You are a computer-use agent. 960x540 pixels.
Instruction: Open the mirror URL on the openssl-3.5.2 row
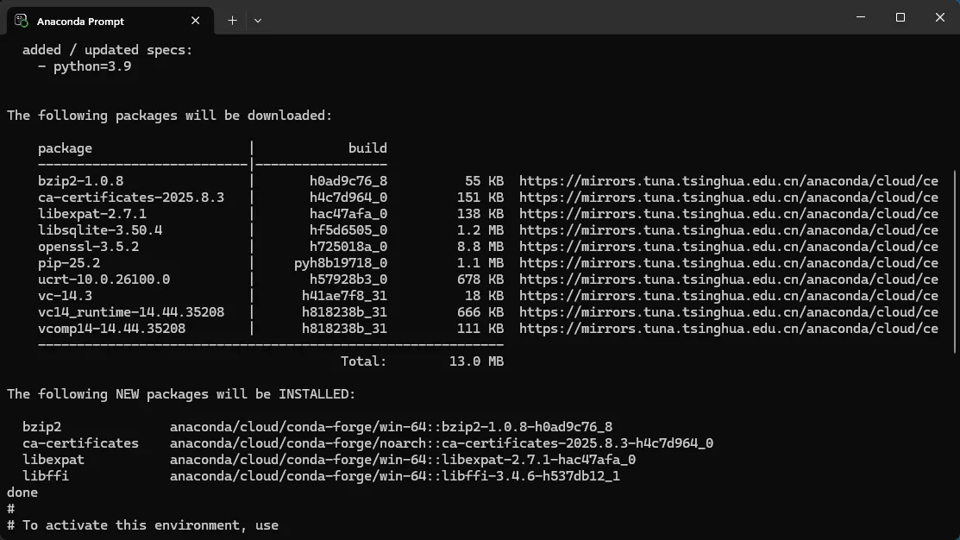coord(728,247)
